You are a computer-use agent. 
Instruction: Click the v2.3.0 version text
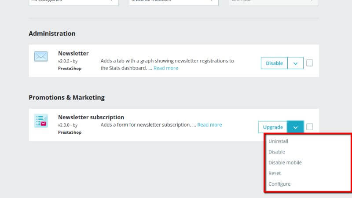coord(64,125)
